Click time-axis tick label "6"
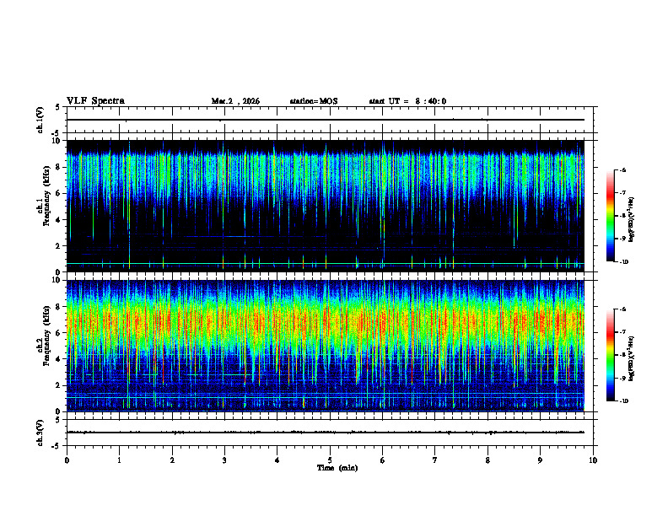Image resolution: width=668 pixels, height=516 pixels. 383,460
